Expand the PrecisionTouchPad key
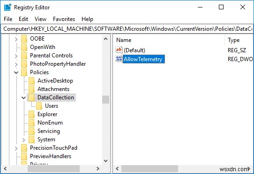This screenshot has height=174, width=254. (16, 148)
